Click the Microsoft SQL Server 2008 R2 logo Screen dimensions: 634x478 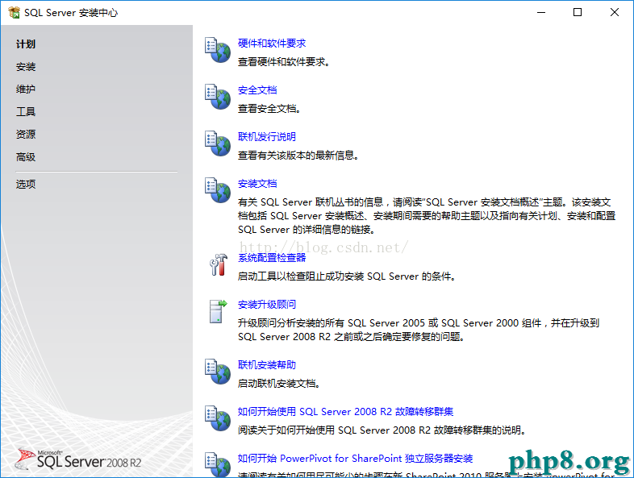78,459
